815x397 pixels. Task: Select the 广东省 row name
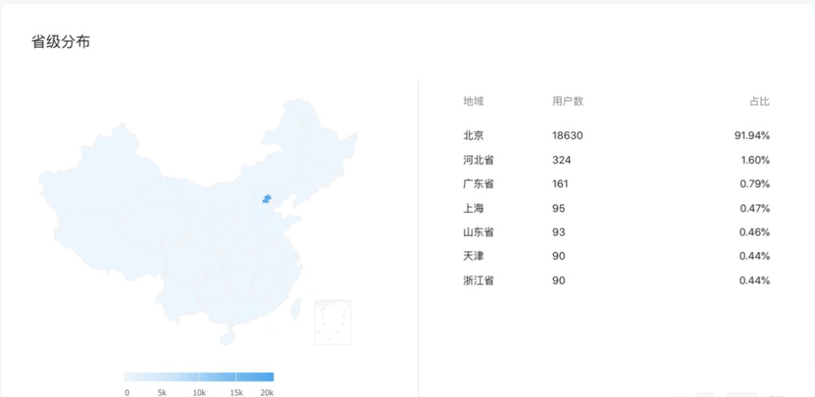pyautogui.click(x=478, y=184)
